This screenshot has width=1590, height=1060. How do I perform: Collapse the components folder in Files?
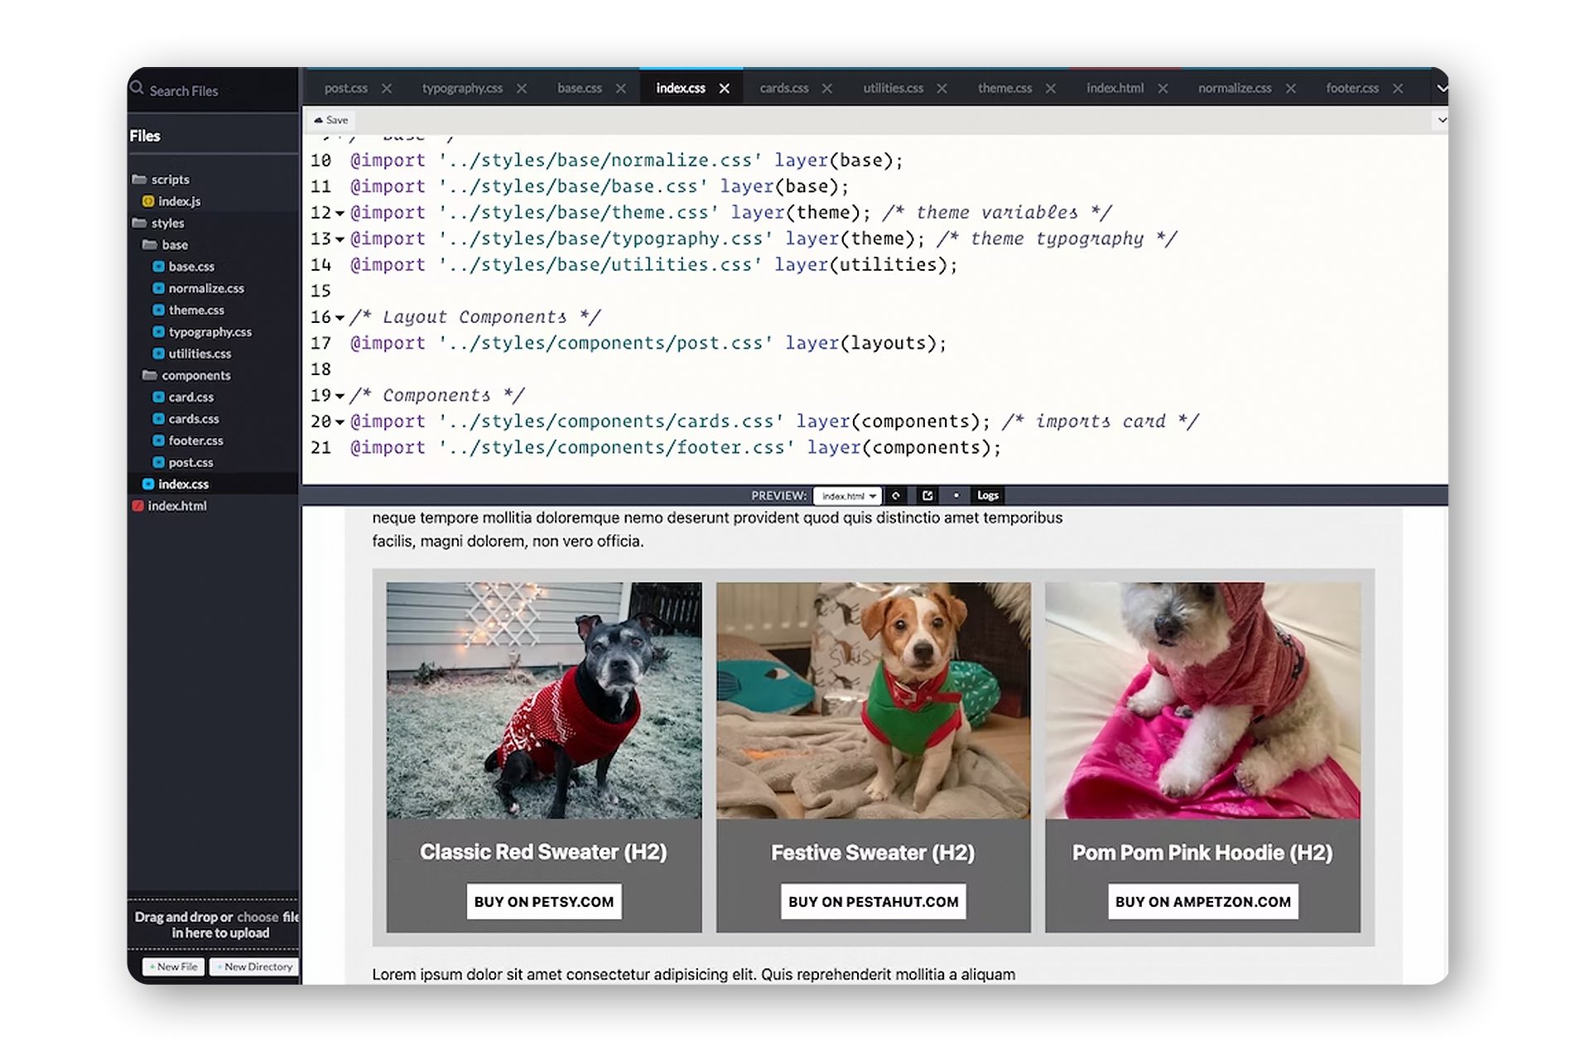[186, 375]
